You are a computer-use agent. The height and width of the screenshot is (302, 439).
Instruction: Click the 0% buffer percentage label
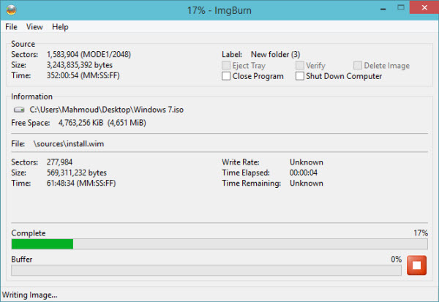[x=396, y=259]
